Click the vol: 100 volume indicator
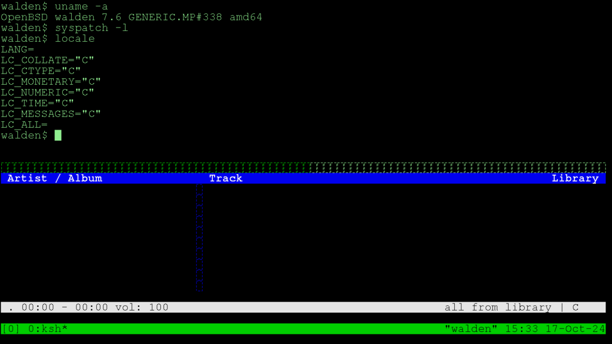612x344 pixels. pos(142,308)
